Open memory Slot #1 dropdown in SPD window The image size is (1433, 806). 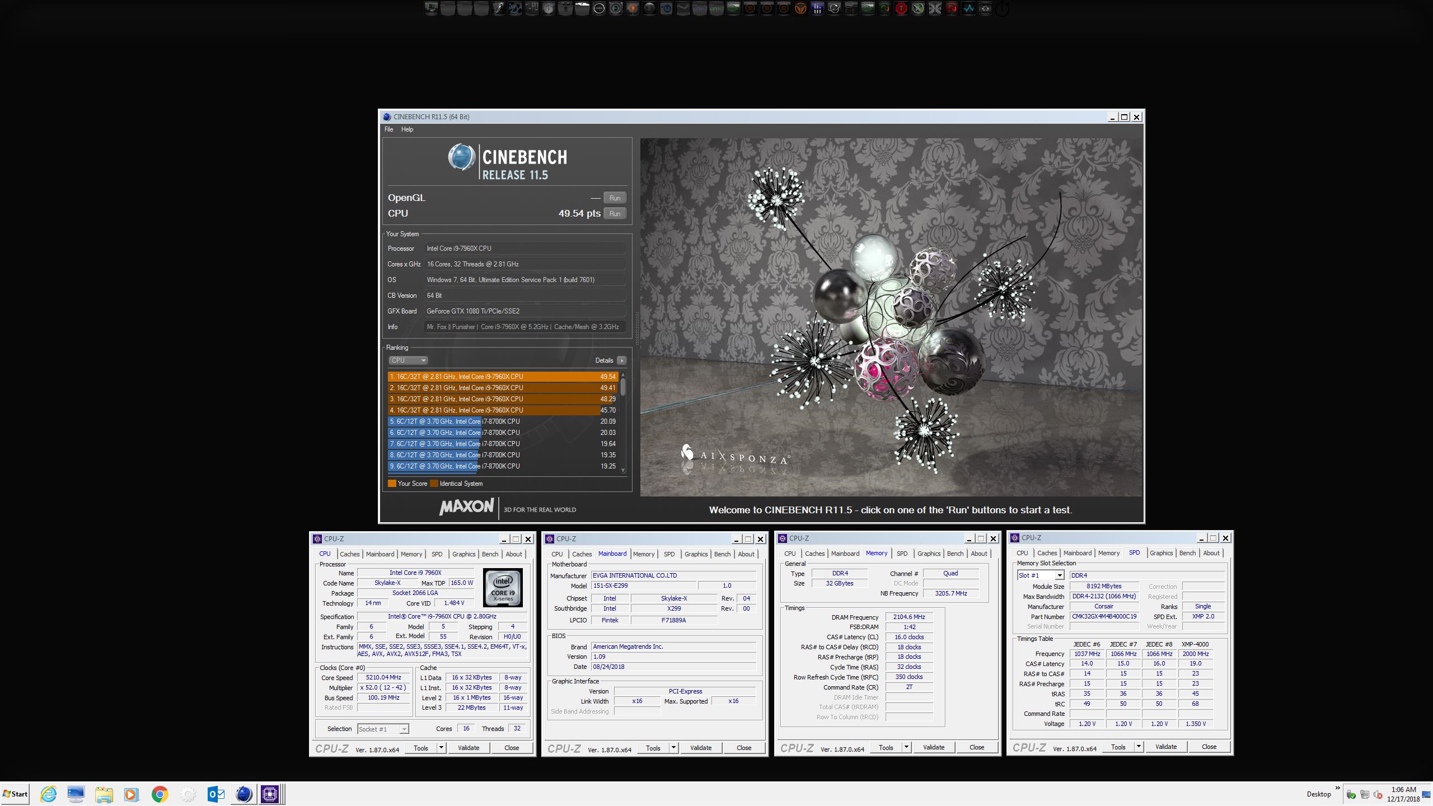point(1059,575)
